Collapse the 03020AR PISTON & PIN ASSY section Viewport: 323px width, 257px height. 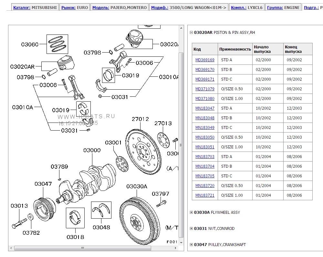[x=191, y=33]
